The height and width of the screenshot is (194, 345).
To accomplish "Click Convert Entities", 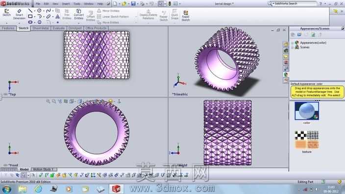I will coord(78,14).
